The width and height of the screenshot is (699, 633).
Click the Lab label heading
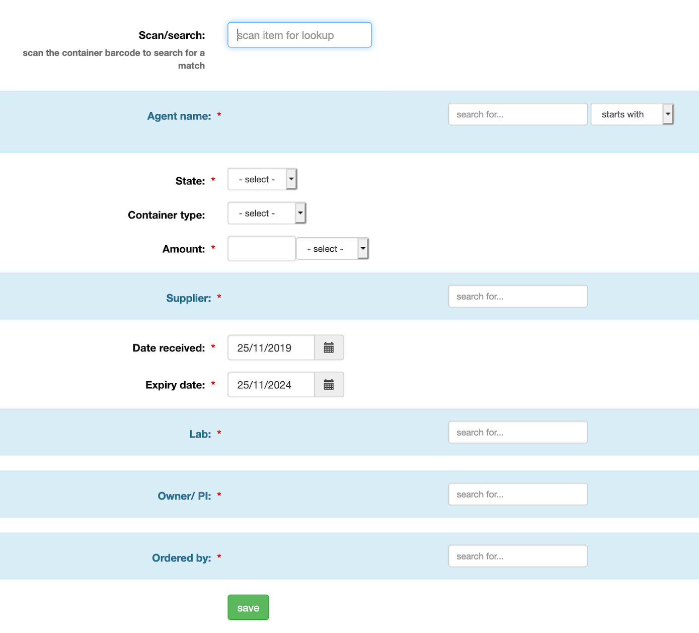pyautogui.click(x=200, y=434)
